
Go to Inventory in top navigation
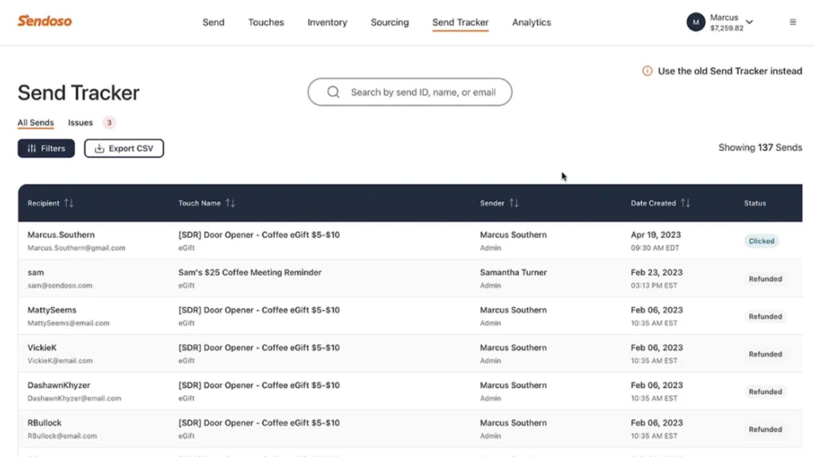327,22
